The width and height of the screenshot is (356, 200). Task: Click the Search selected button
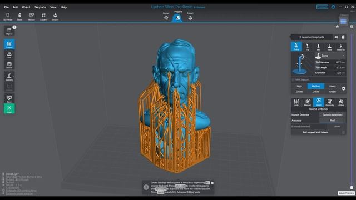click(333, 115)
